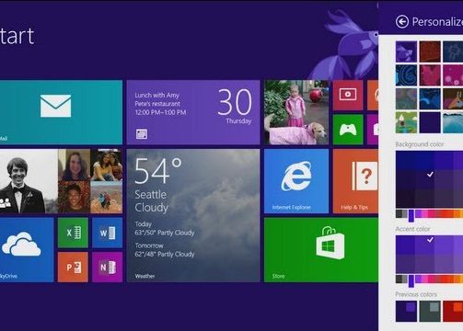
Task: Launch Internet Explorer tile
Action: 296,181
